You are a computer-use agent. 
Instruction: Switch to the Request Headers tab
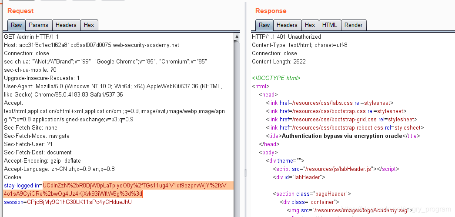click(66, 25)
